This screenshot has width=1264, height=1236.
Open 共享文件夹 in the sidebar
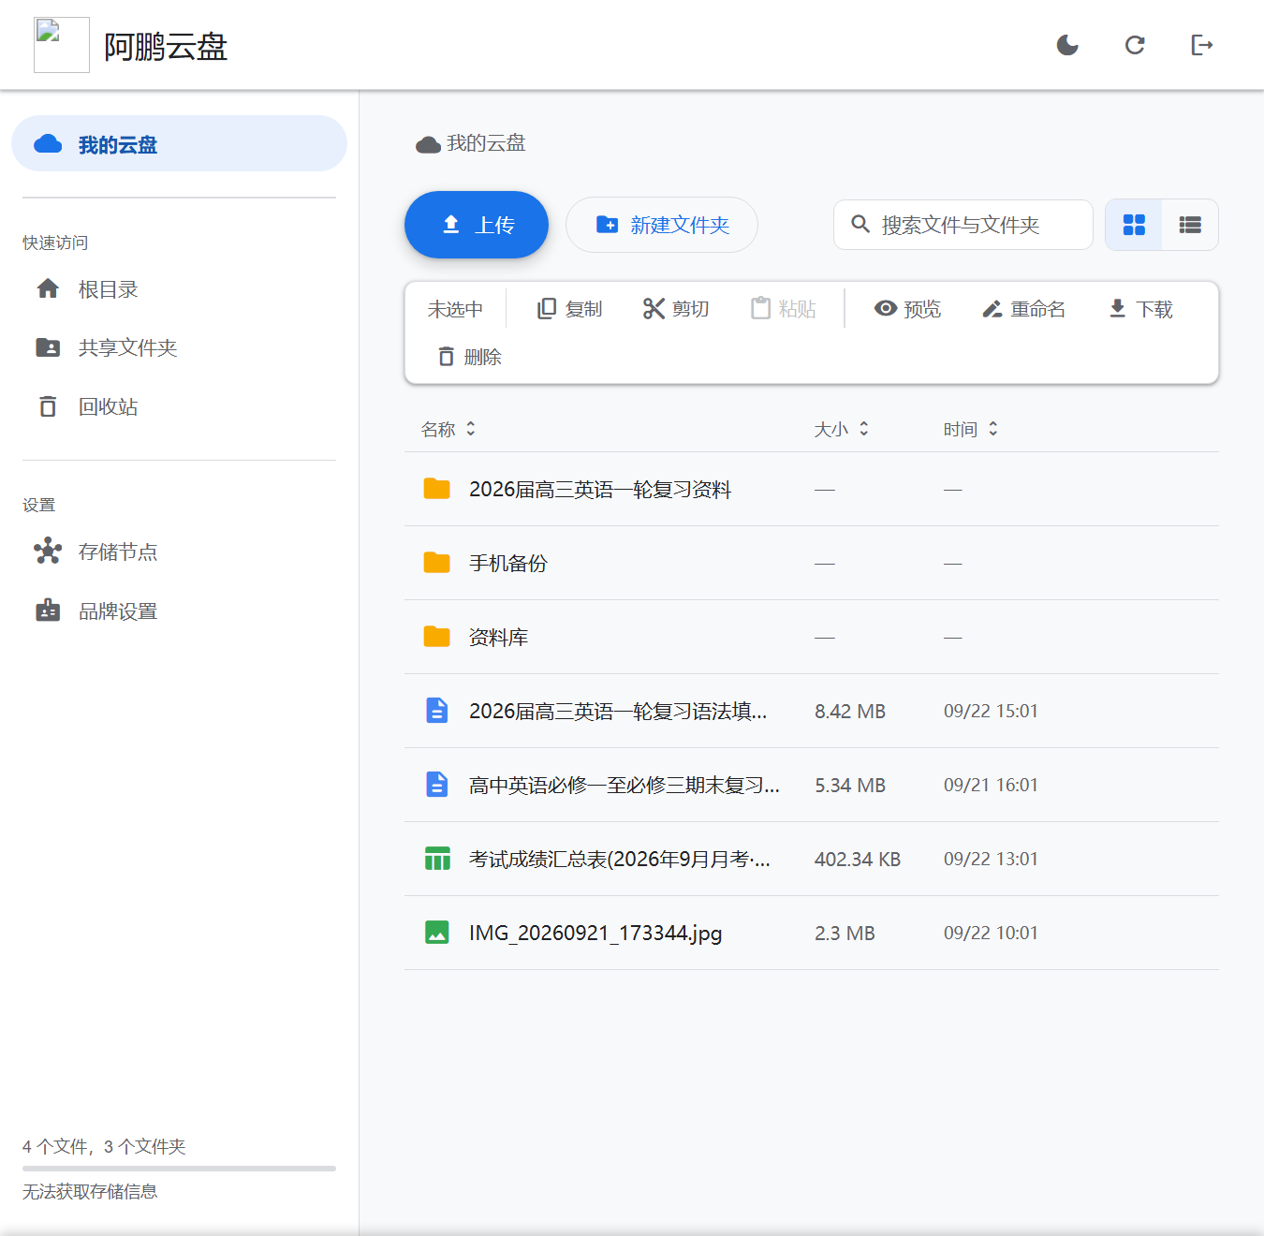pos(179,347)
